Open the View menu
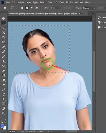Image resolution: width=106 pixels, height=133 pixels. click(x=62, y=2)
